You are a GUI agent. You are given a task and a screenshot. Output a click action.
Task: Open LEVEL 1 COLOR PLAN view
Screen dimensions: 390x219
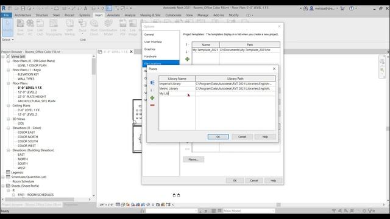tap(32, 66)
